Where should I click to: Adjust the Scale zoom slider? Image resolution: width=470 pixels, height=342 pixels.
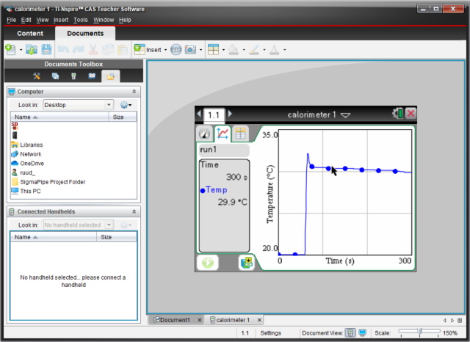point(419,332)
